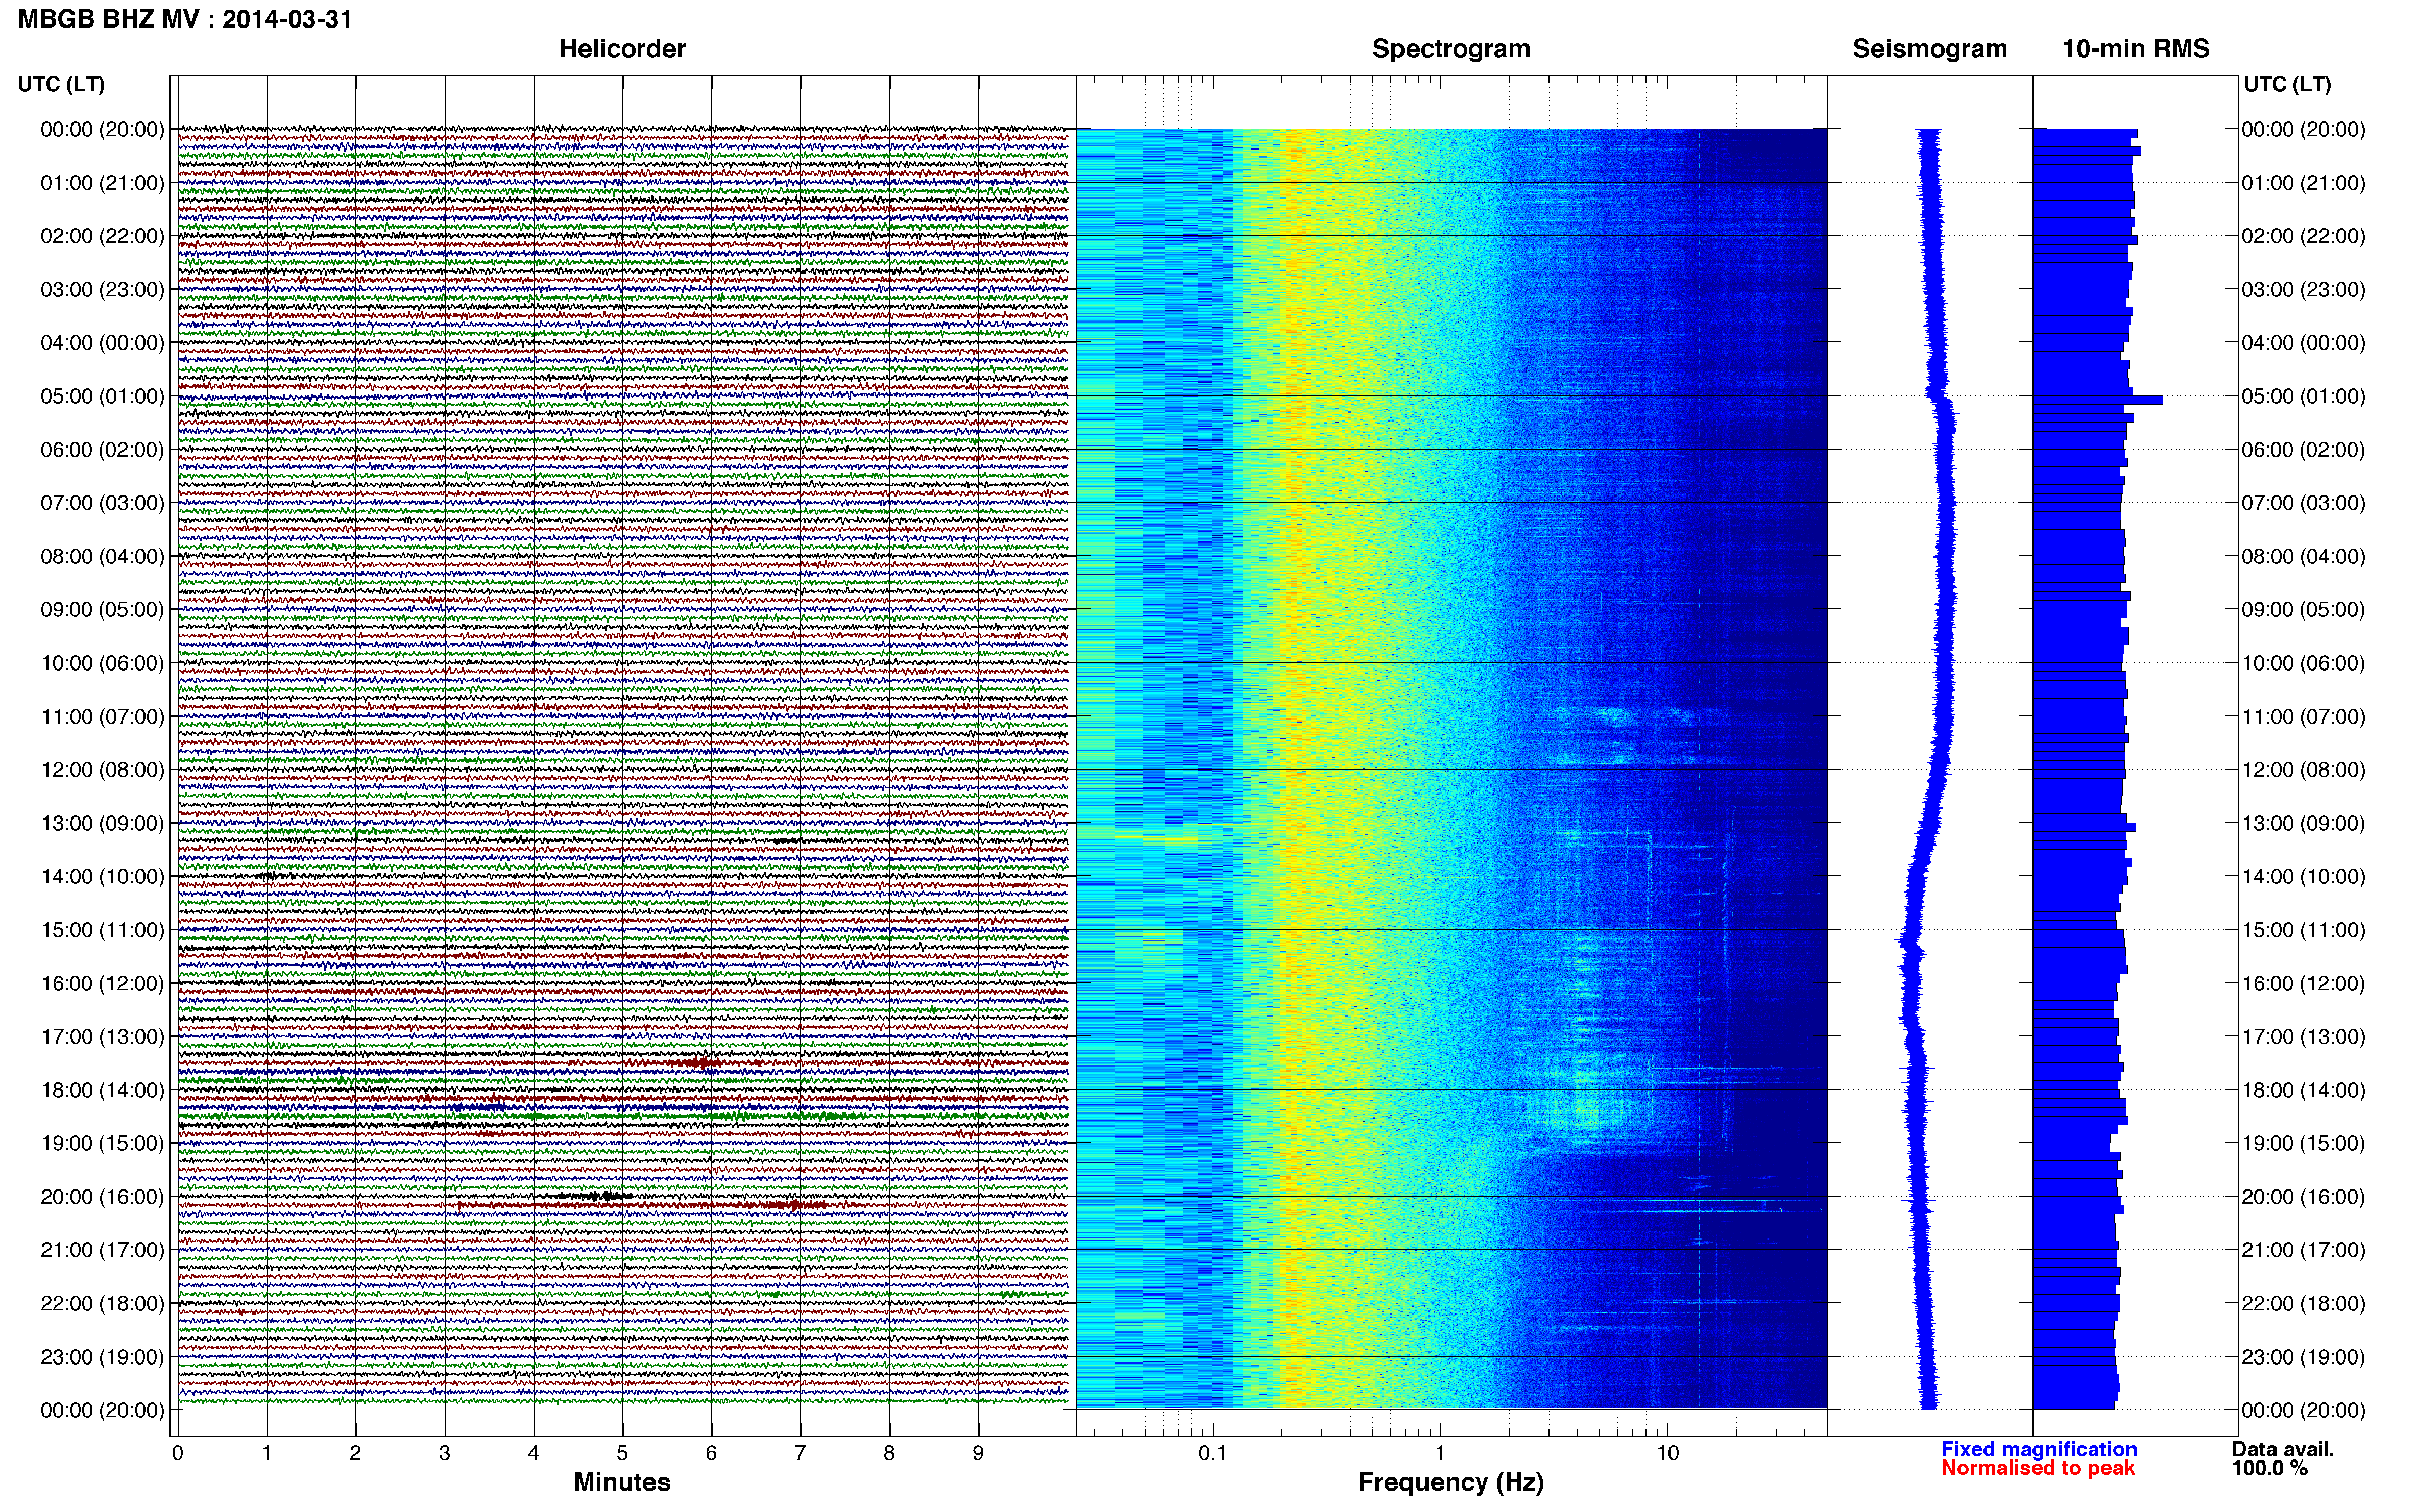2420x1512 pixels.
Task: Click '17:00 (13:00)' on the right time axis
Action: 2303,1037
